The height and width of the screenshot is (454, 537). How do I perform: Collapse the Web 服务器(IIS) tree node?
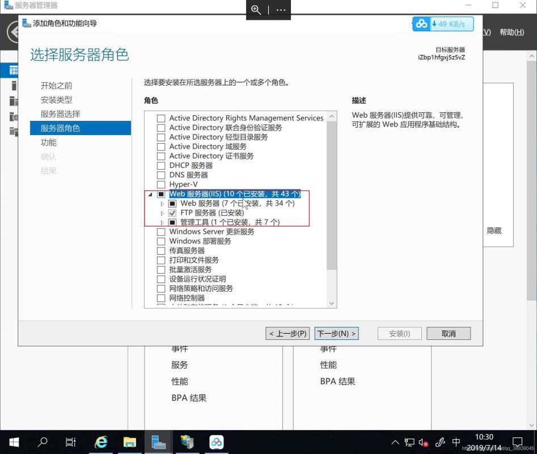click(x=150, y=194)
